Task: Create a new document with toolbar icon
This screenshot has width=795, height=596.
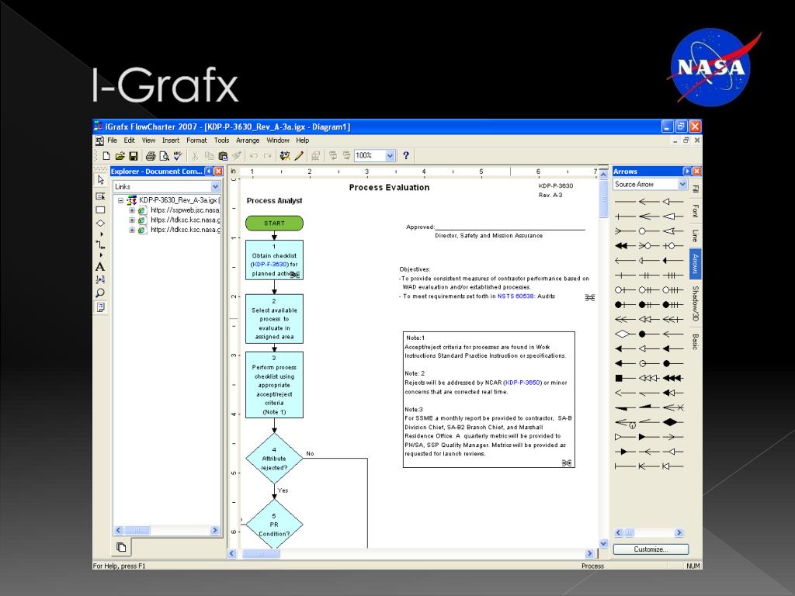Action: click(106, 155)
